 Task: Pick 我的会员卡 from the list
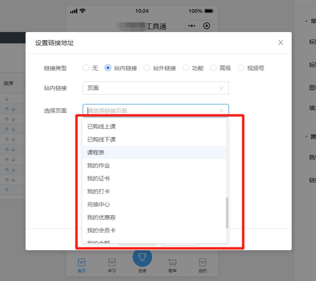coord(154,230)
